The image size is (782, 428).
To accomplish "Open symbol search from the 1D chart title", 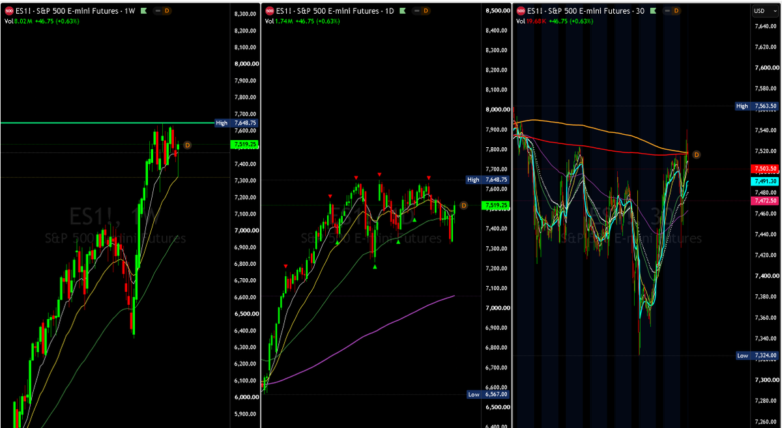I will (336, 10).
